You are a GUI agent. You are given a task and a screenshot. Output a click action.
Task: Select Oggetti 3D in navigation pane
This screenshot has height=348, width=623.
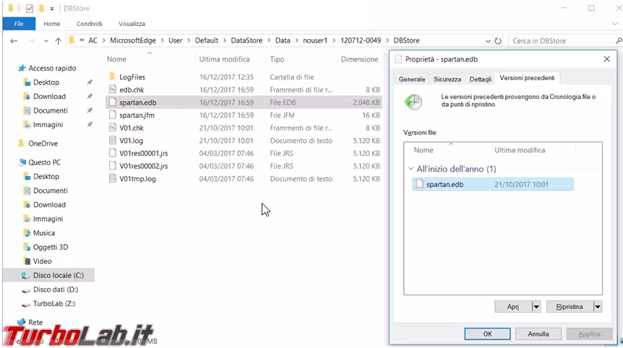coord(50,247)
